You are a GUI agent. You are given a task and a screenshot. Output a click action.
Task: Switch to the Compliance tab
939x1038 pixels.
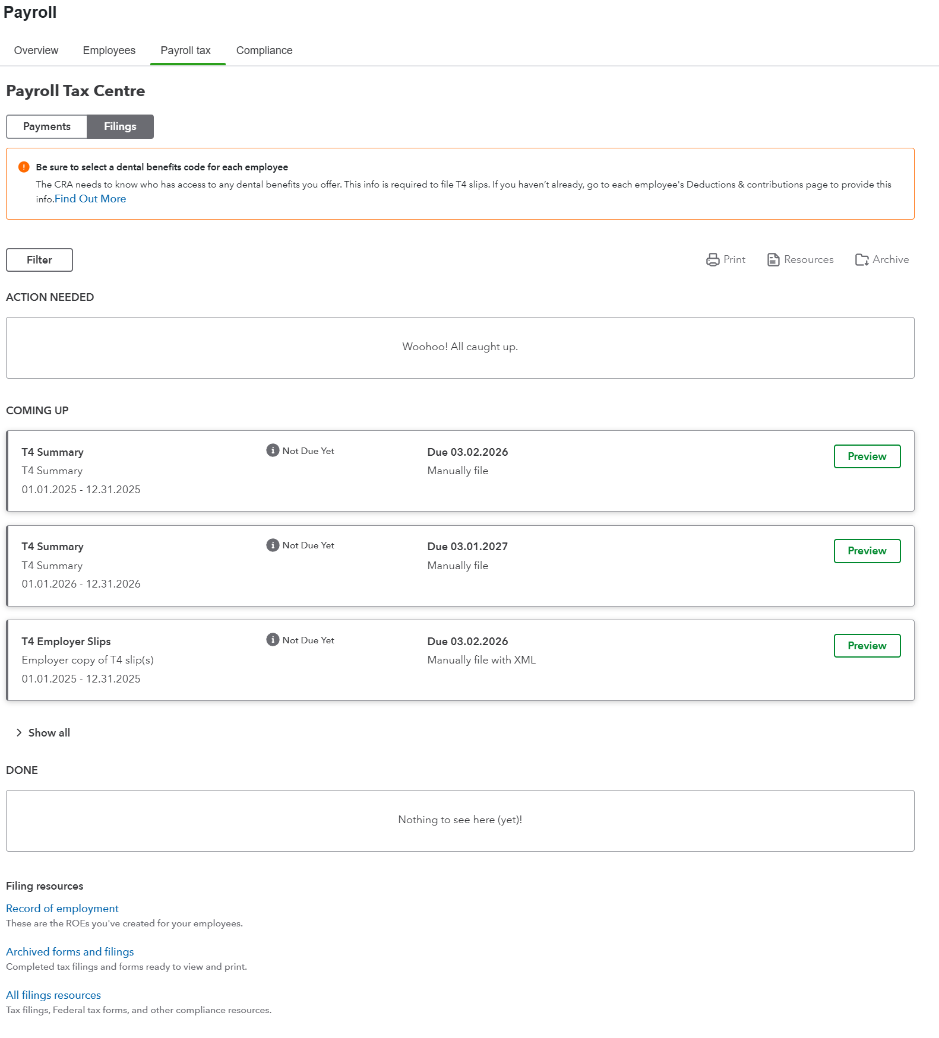[x=264, y=50]
